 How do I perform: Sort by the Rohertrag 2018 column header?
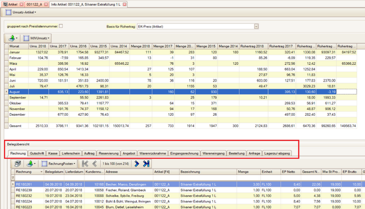click(254, 47)
